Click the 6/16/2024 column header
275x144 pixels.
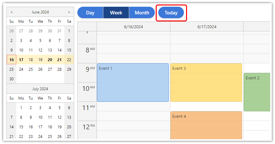click(x=133, y=27)
